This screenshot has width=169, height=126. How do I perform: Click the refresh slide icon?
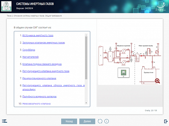[100, 121]
